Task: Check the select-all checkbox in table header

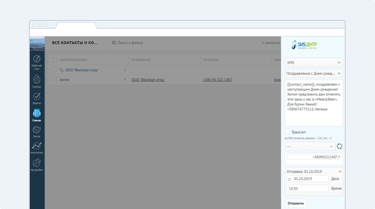Action: click(55, 60)
